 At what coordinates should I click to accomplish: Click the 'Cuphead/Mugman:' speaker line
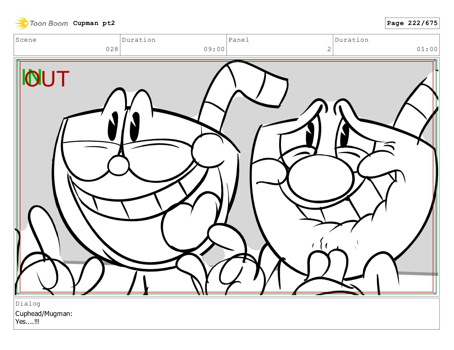click(x=44, y=313)
